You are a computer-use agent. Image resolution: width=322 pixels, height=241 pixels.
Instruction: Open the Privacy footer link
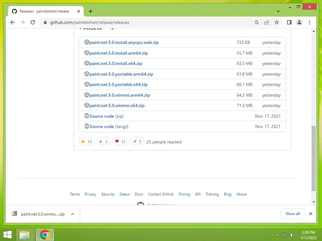click(x=91, y=194)
